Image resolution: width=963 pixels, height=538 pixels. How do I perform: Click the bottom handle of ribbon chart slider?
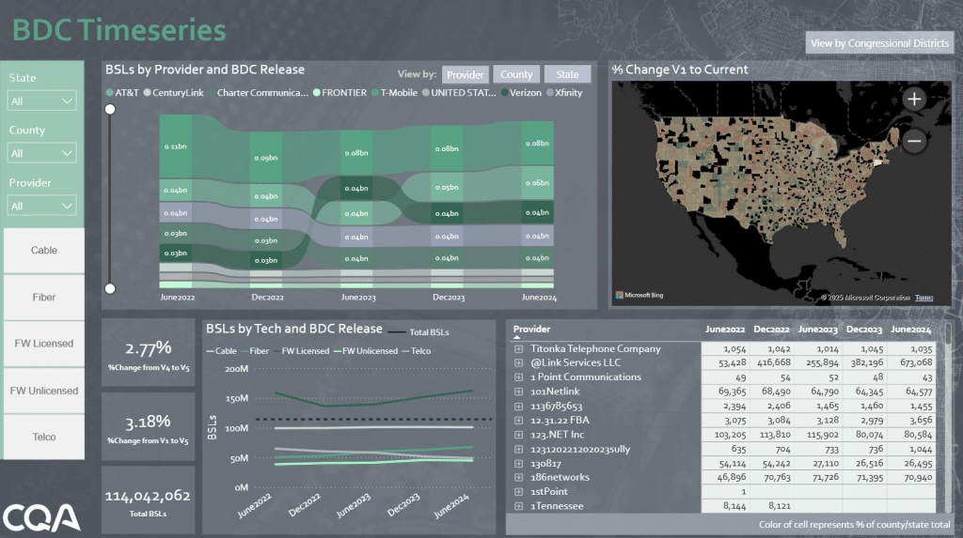(x=110, y=288)
